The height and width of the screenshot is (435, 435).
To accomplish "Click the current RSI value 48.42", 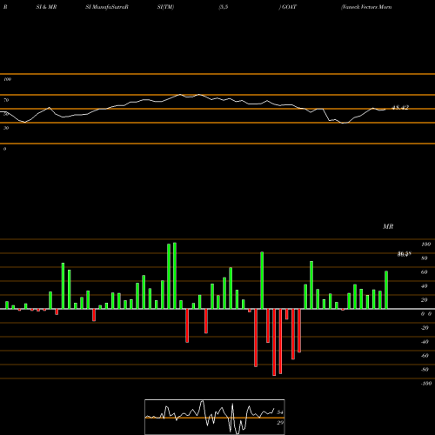I will click(x=400, y=108).
